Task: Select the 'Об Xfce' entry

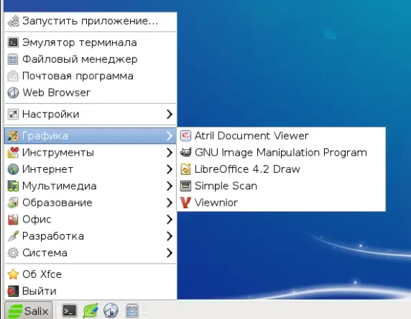Action: 91,274
